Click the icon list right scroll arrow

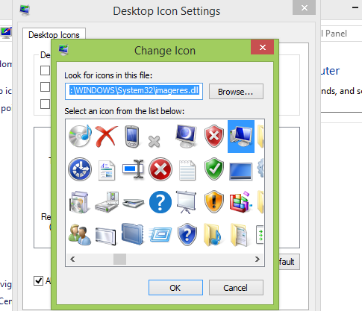pos(258,260)
